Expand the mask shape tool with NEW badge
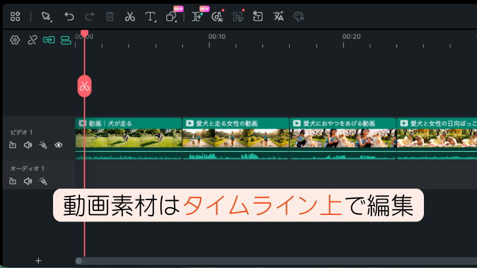Screen dimensions: 477x268 (x=172, y=17)
